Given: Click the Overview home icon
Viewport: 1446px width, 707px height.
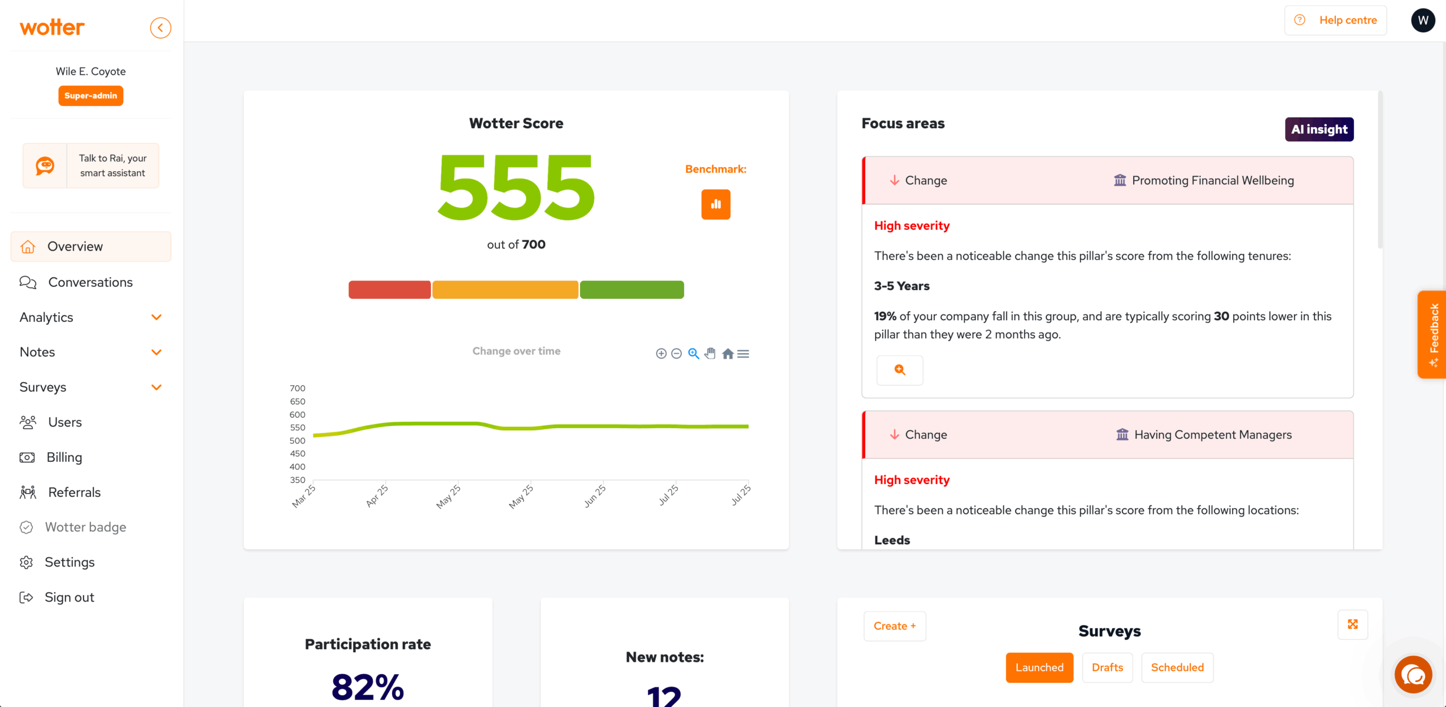Looking at the screenshot, I should pyautogui.click(x=28, y=247).
